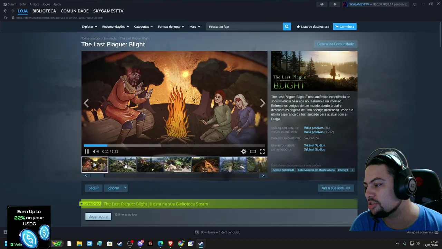Open Sobrevivência em Mundo Aberto tag

(x=316, y=170)
